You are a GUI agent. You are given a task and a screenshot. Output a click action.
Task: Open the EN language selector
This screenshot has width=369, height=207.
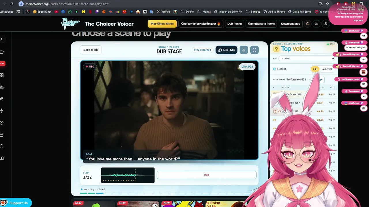click(x=316, y=24)
